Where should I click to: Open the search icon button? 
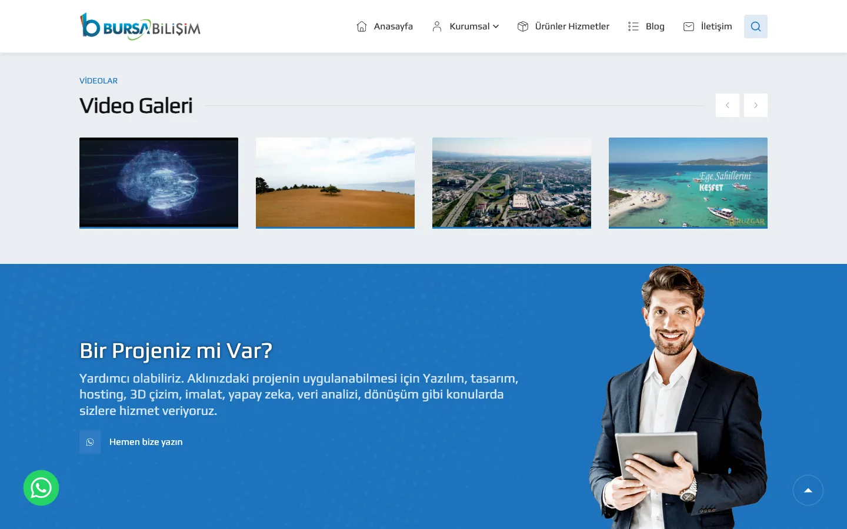click(x=756, y=26)
